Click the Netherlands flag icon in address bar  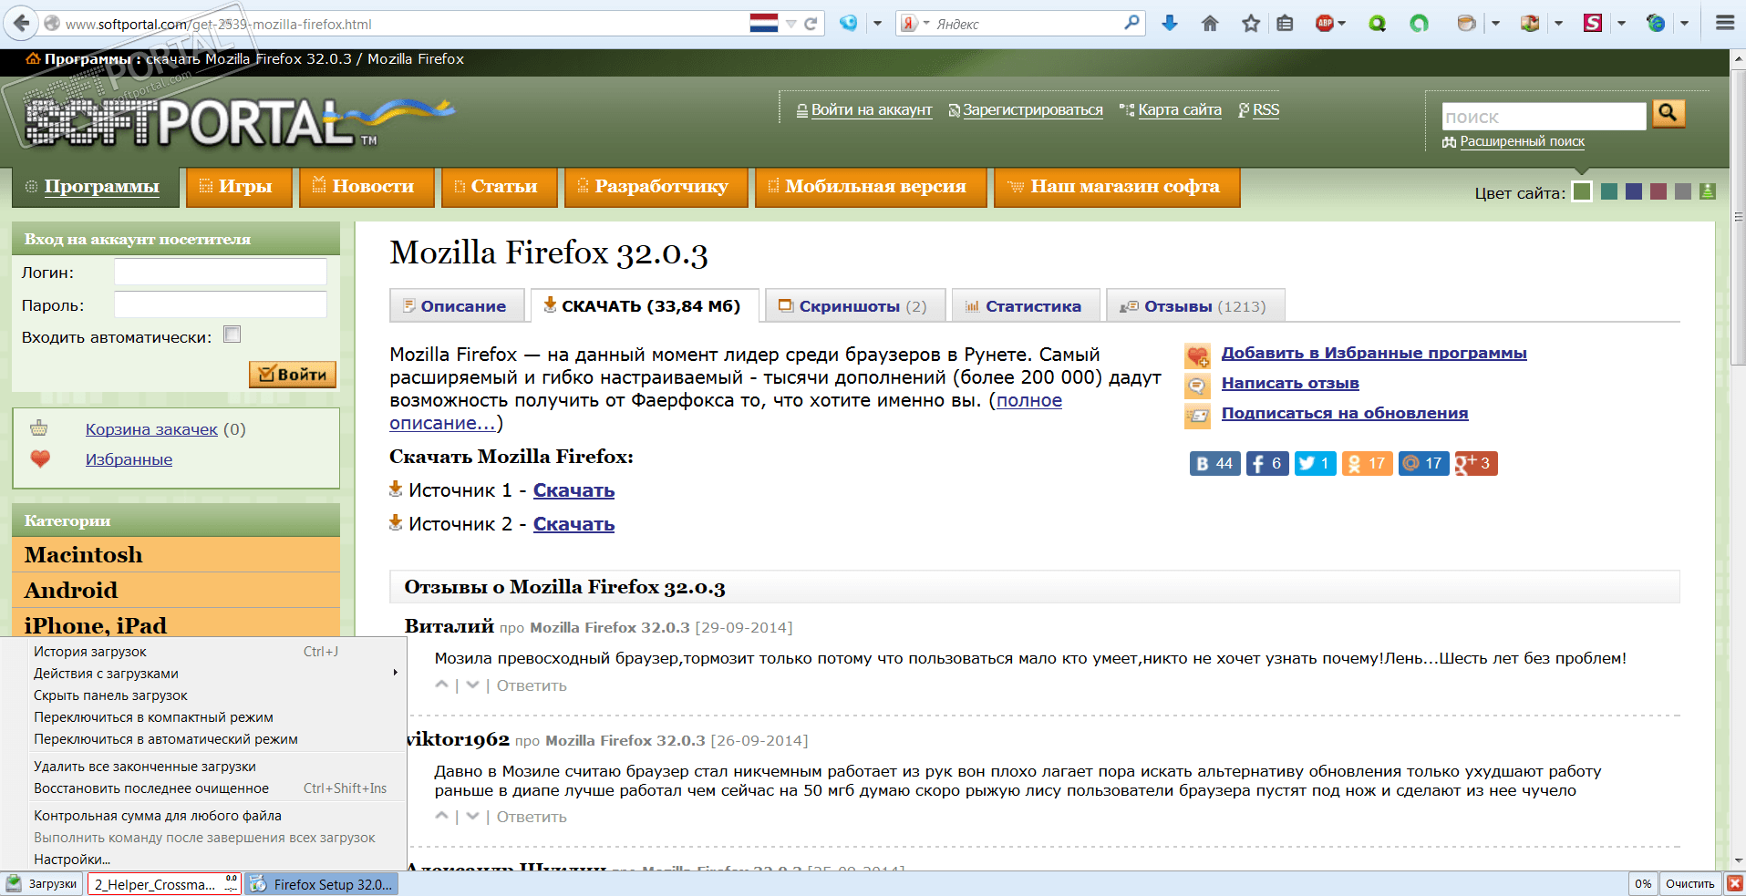click(763, 24)
